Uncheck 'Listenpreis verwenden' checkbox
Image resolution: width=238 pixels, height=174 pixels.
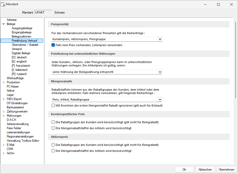coord(53,45)
